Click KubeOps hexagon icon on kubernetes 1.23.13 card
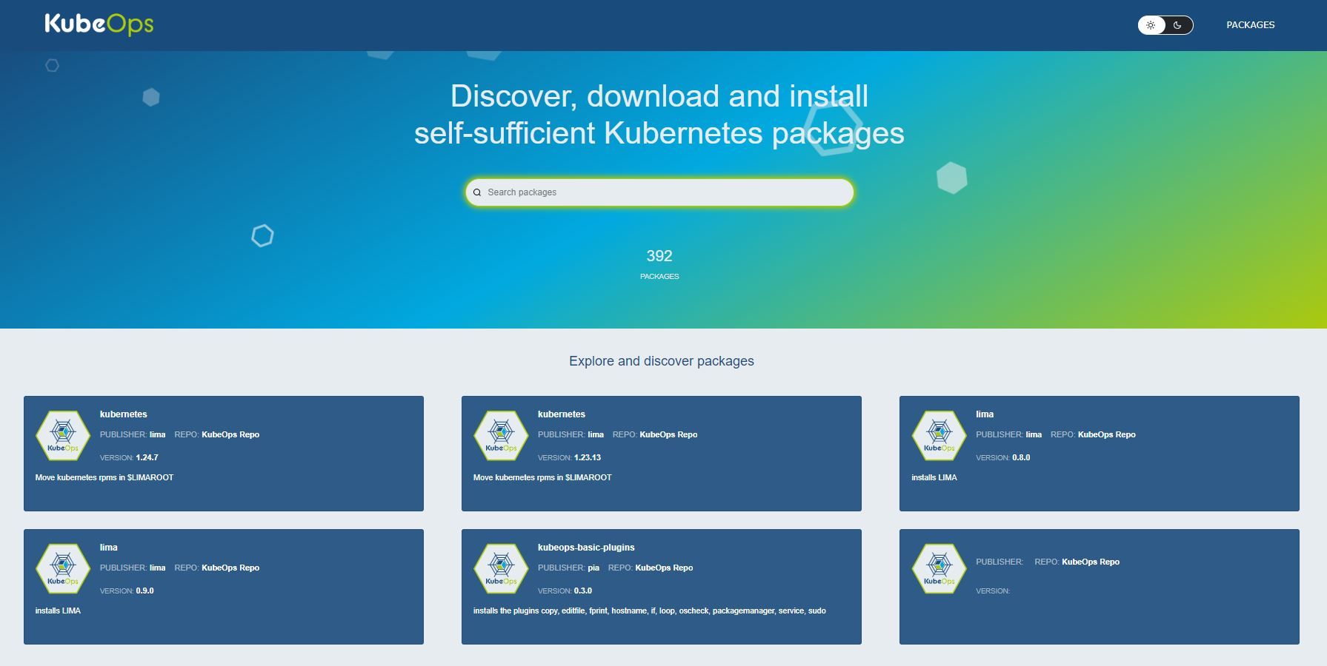This screenshot has width=1327, height=666. [x=501, y=436]
